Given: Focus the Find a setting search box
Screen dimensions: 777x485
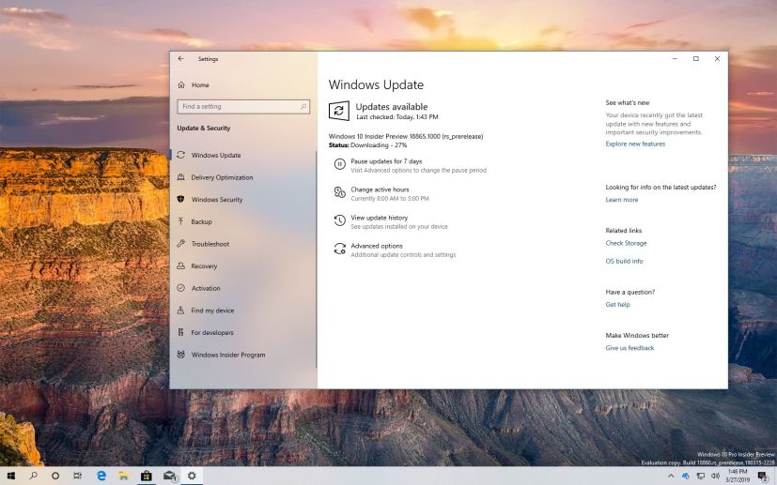Looking at the screenshot, I should coord(243,106).
